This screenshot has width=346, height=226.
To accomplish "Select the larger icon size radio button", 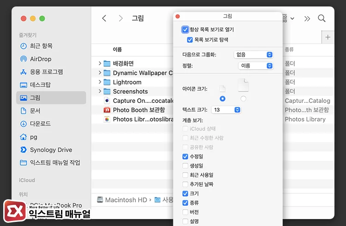I will (243, 99).
